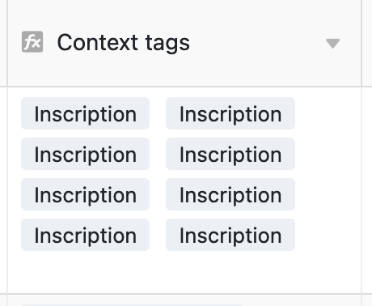The width and height of the screenshot is (372, 306).
Task: Select the adjacent column header on the right
Action: point(367,43)
